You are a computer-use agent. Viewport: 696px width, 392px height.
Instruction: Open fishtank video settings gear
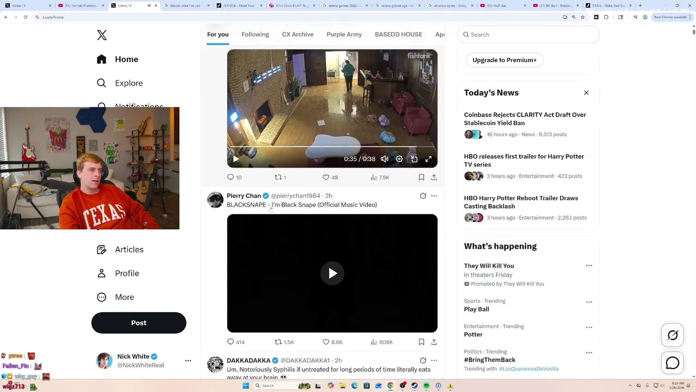(x=399, y=159)
